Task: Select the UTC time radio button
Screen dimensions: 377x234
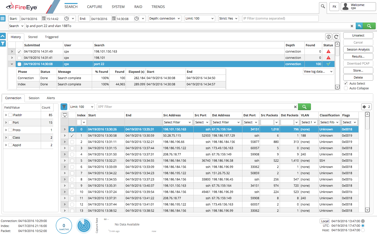Action: coord(363,226)
